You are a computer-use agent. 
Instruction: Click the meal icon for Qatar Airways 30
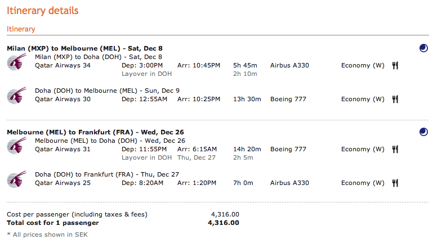pyautogui.click(x=395, y=100)
